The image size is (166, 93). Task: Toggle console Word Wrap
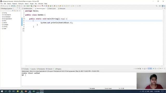(x=147, y=69)
